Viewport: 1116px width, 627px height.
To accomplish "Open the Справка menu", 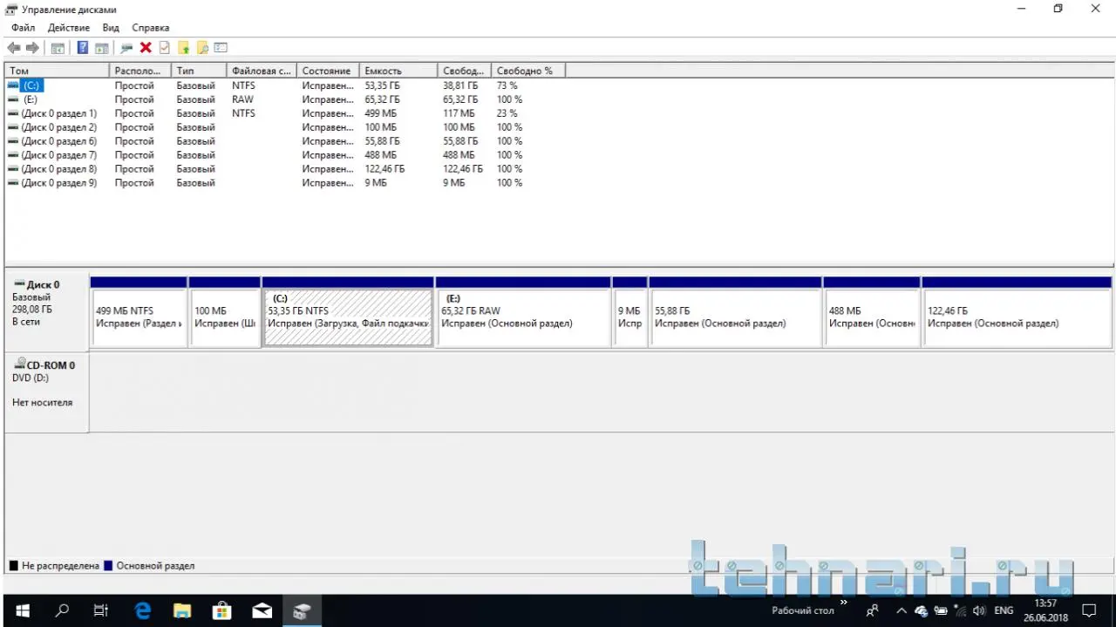I will click(x=150, y=28).
